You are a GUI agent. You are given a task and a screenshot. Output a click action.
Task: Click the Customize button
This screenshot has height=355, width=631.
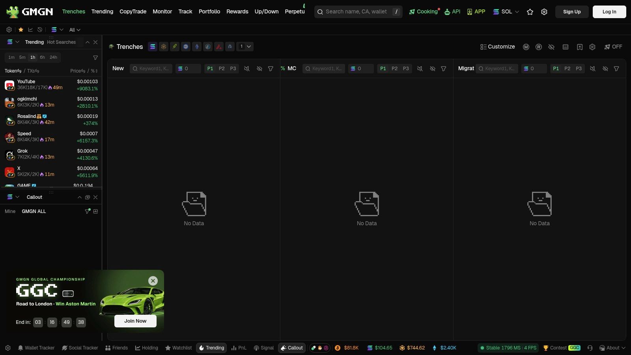point(497,47)
